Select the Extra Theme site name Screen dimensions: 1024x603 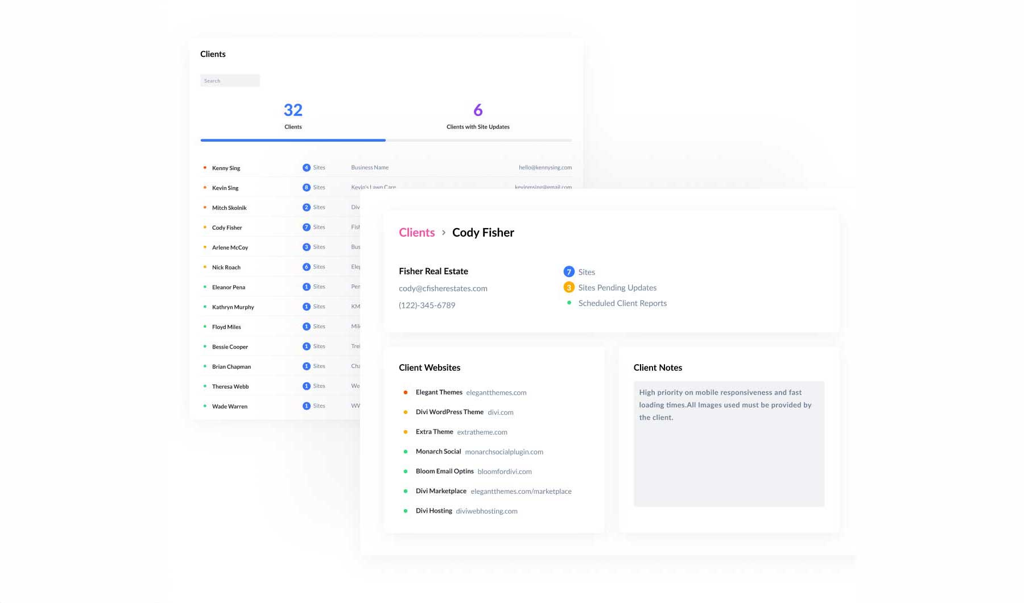435,432
